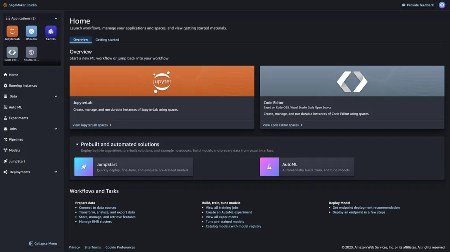Image resolution: width=450 pixels, height=252 pixels.
Task: Click the Code Editor banner thumbnail
Action: point(352,81)
